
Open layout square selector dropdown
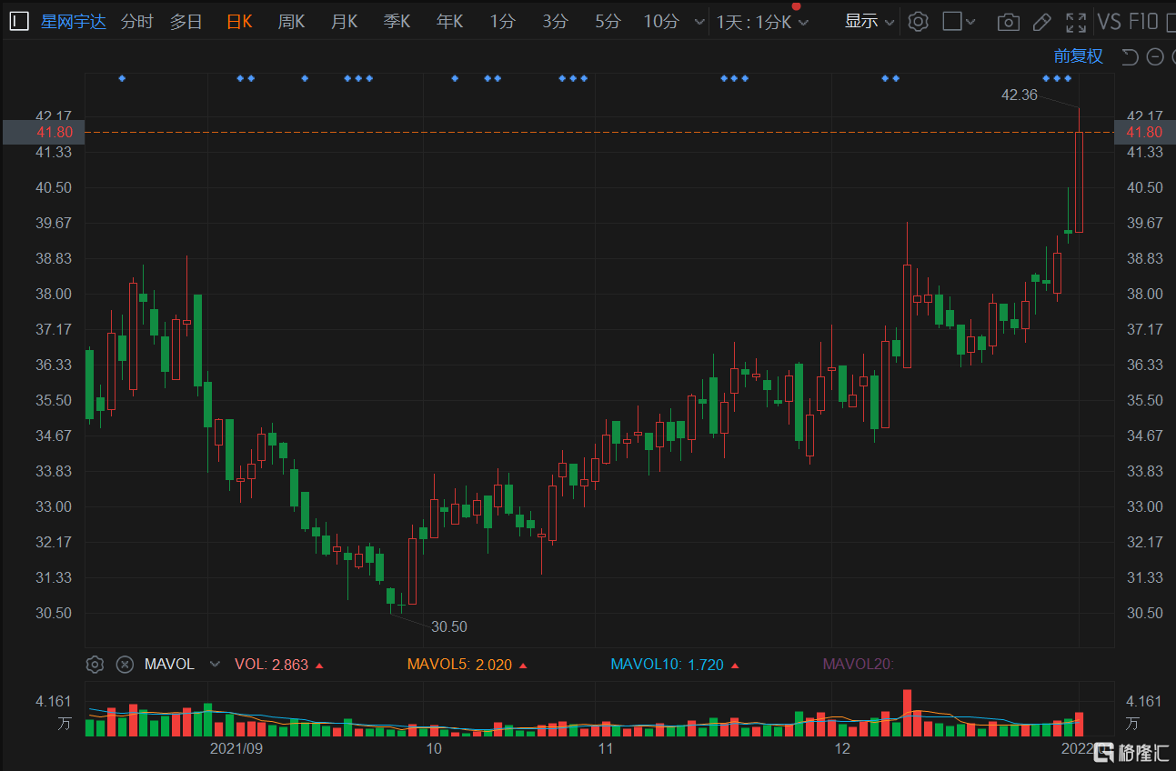point(959,22)
